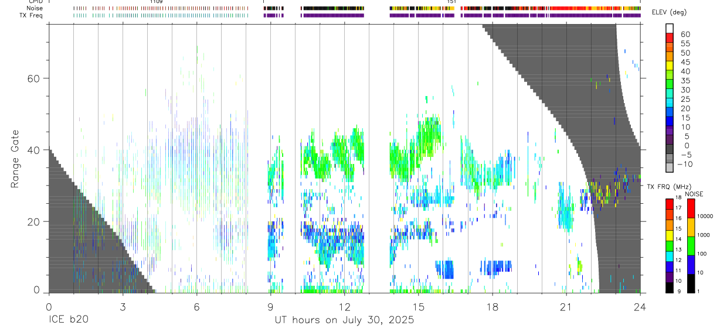
Task: Click hour tick label '24' on time axis
Action: pos(640,307)
